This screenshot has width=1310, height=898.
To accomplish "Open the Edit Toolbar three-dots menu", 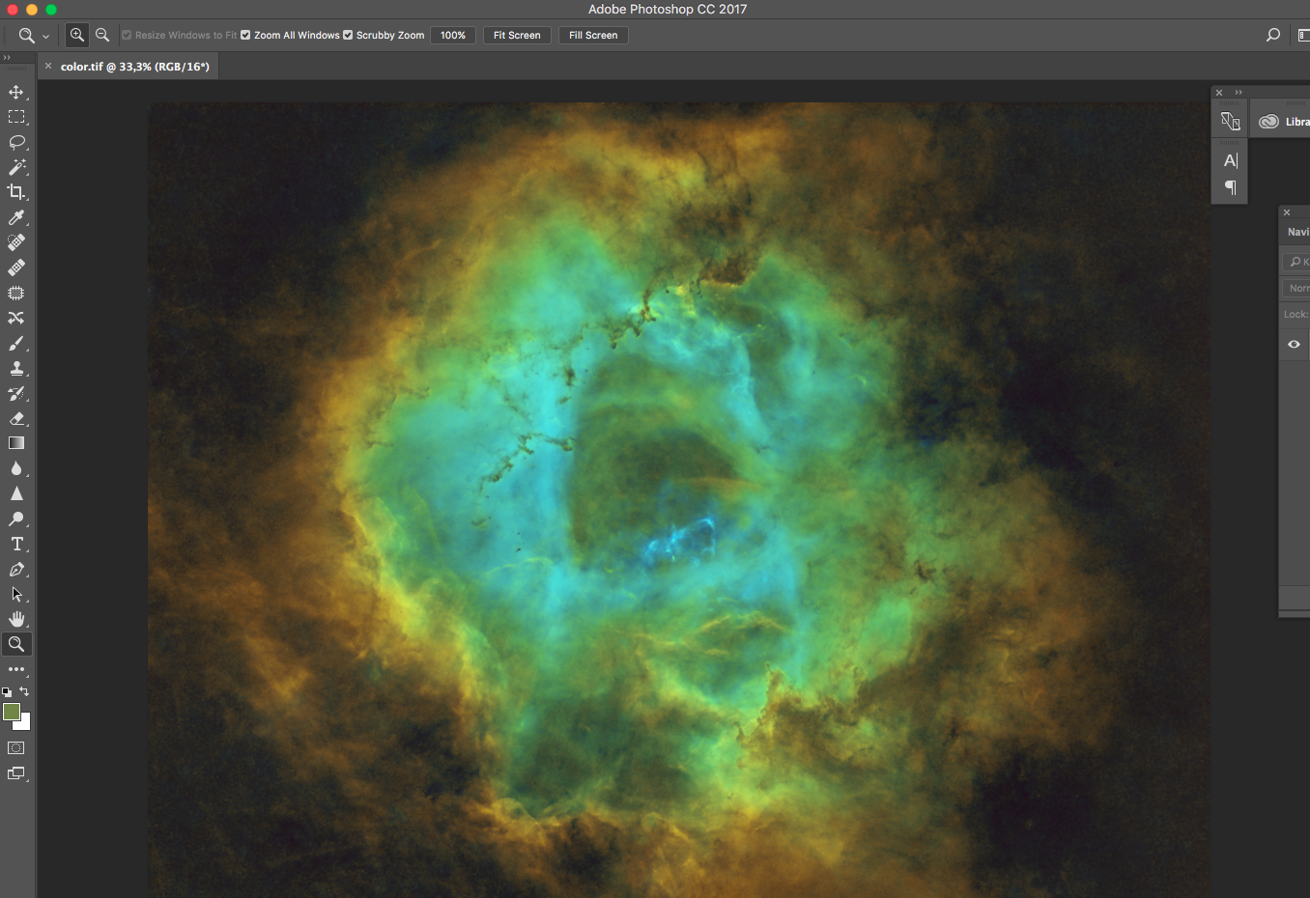I will tap(16, 669).
